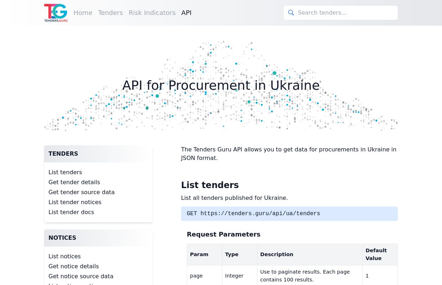The width and height of the screenshot is (442, 285).
Task: Open Get notice details link
Action: [73, 266]
